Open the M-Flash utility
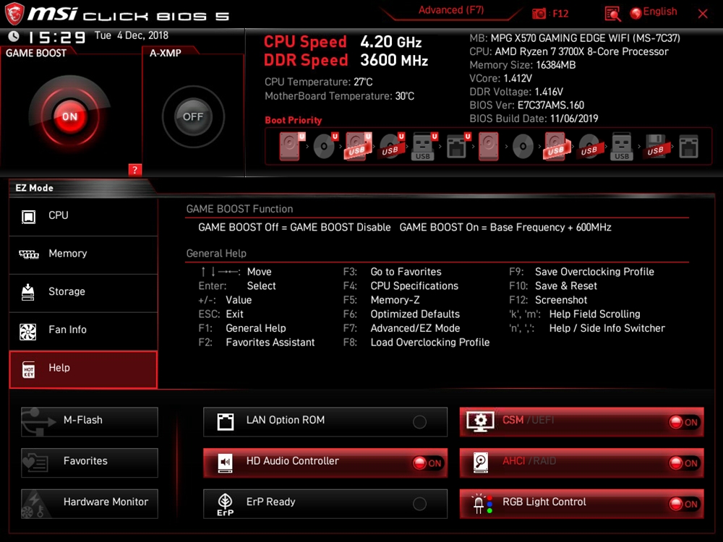Viewport: 723px width, 542px height. [90, 421]
